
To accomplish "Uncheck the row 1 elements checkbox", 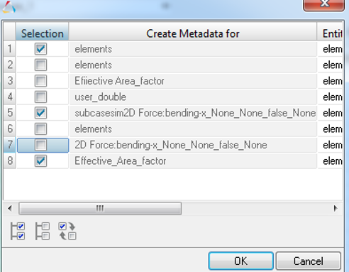I will point(40,49).
